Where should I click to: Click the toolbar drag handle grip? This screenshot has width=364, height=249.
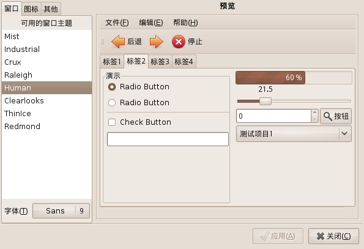[103, 42]
